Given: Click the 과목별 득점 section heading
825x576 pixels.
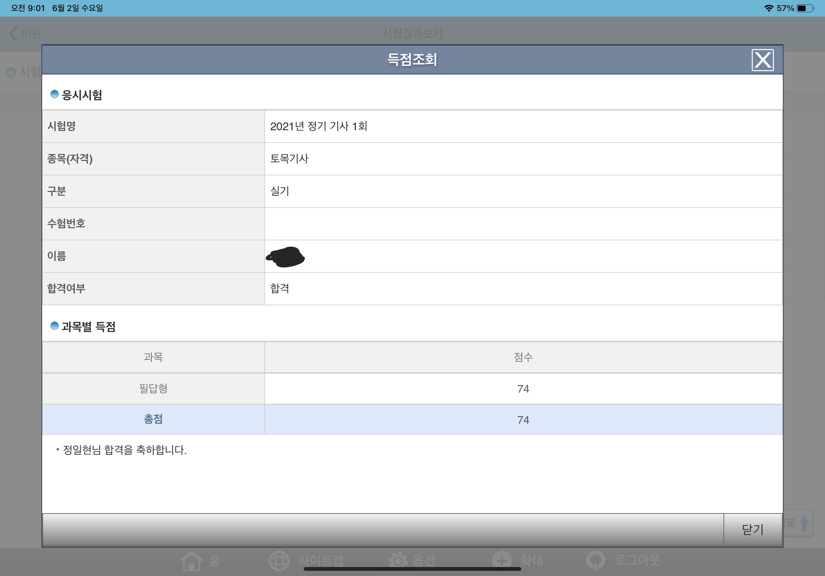Looking at the screenshot, I should [x=88, y=326].
